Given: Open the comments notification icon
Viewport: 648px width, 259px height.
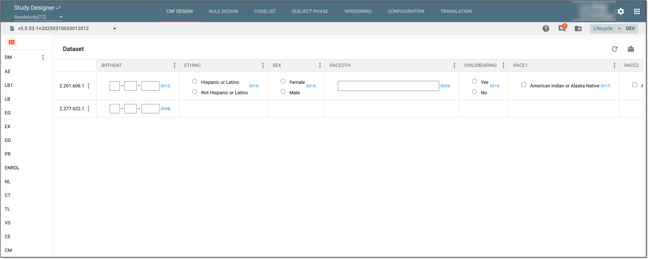Looking at the screenshot, I should pyautogui.click(x=562, y=28).
